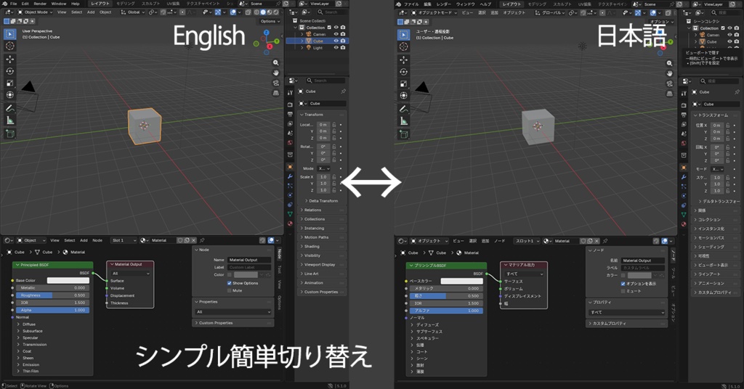Viewport: 744px width, 389px height.
Task: Open the All dropdown in Material Output node
Action: point(131,274)
